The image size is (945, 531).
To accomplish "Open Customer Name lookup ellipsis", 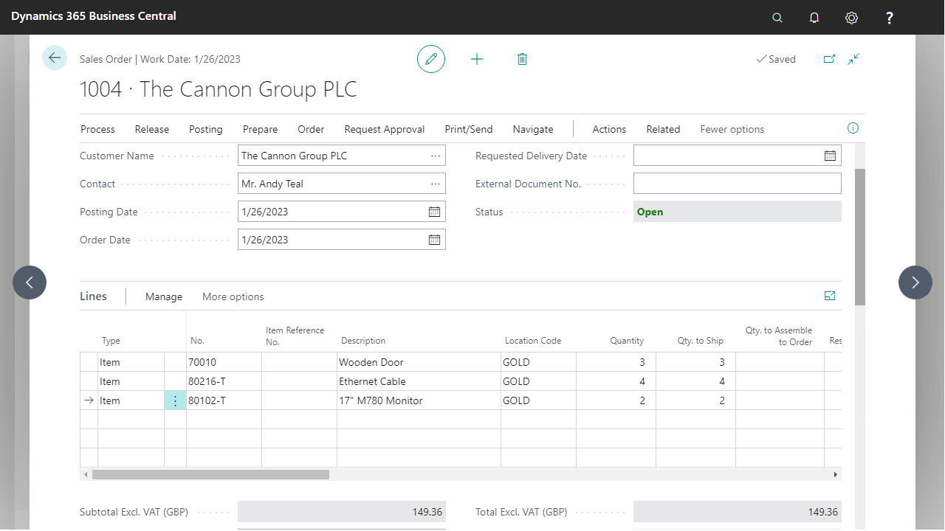I will point(436,156).
